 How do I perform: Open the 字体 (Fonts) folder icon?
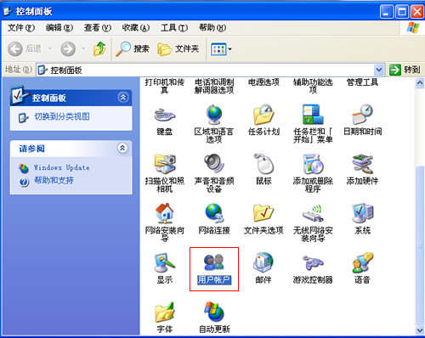click(x=165, y=312)
